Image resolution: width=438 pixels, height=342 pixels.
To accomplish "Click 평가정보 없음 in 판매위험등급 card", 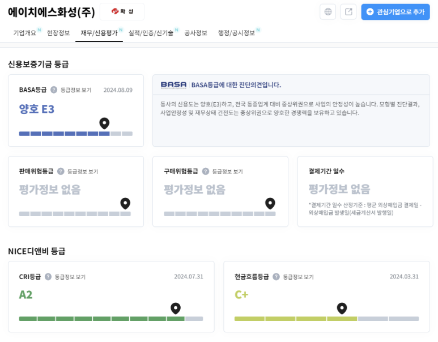I will [x=50, y=189].
